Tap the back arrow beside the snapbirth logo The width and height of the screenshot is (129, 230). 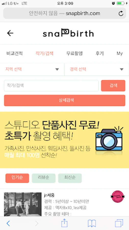tap(10, 33)
